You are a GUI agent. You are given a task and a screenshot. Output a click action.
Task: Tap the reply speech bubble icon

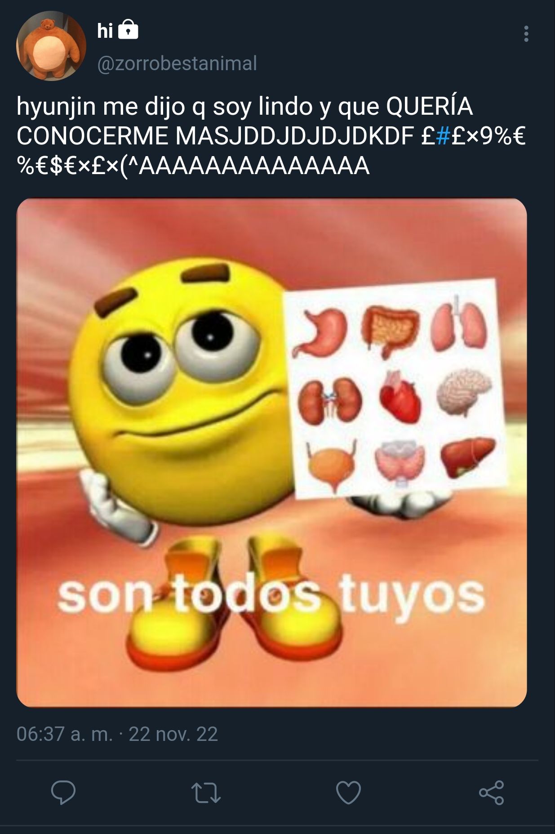point(63,792)
